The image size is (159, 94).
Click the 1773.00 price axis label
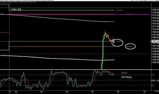click(x=155, y=24)
